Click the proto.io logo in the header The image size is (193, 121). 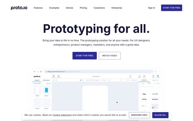tap(19, 8)
